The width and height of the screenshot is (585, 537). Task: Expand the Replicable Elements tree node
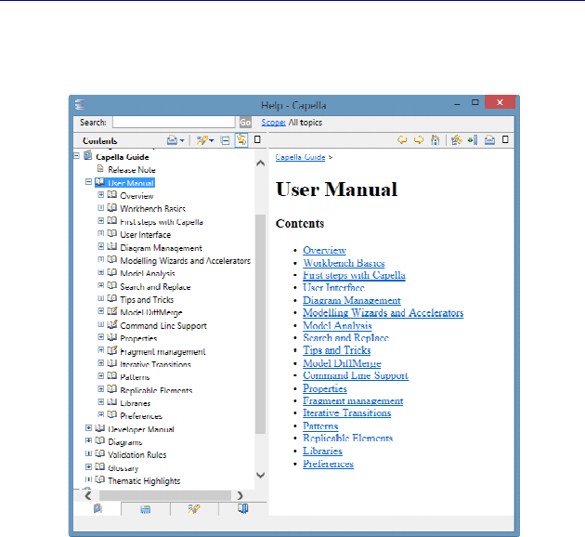tap(100, 389)
